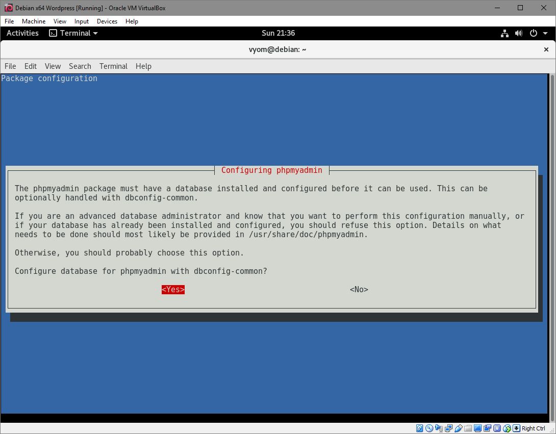Select the <No> button in the phpmyadmin dialog
The image size is (556, 434).
(x=359, y=289)
